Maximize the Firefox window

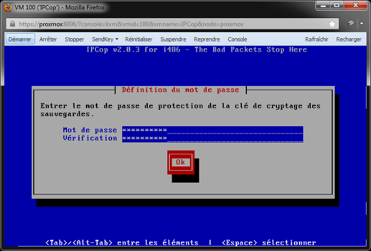pyautogui.click(x=337, y=6)
